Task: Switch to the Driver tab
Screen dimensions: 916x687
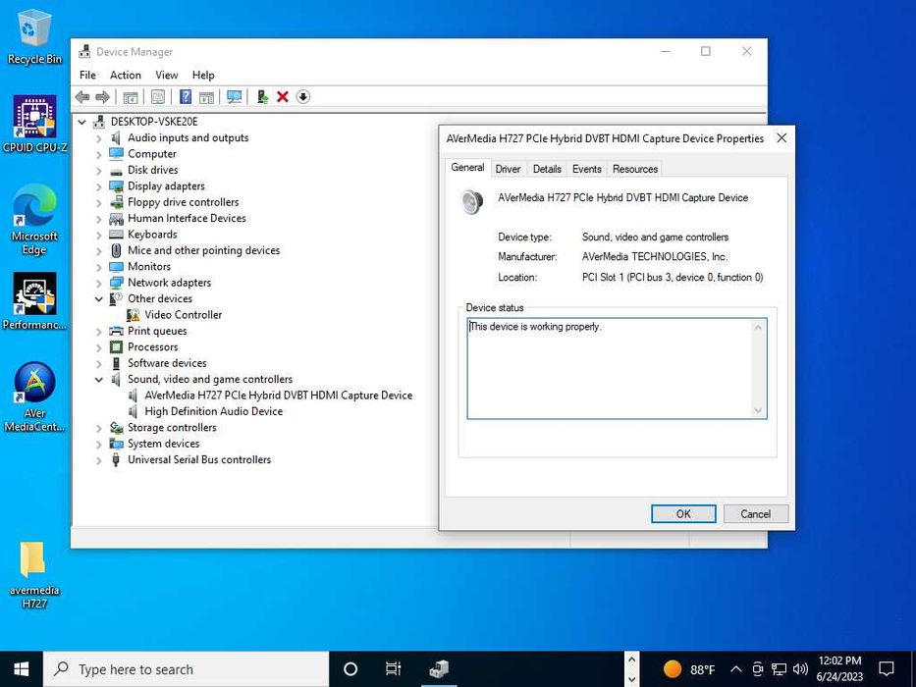Action: tap(508, 169)
